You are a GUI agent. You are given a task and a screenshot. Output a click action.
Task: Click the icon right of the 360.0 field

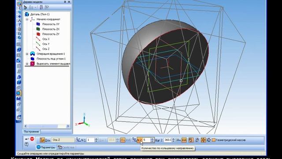pos(178,140)
